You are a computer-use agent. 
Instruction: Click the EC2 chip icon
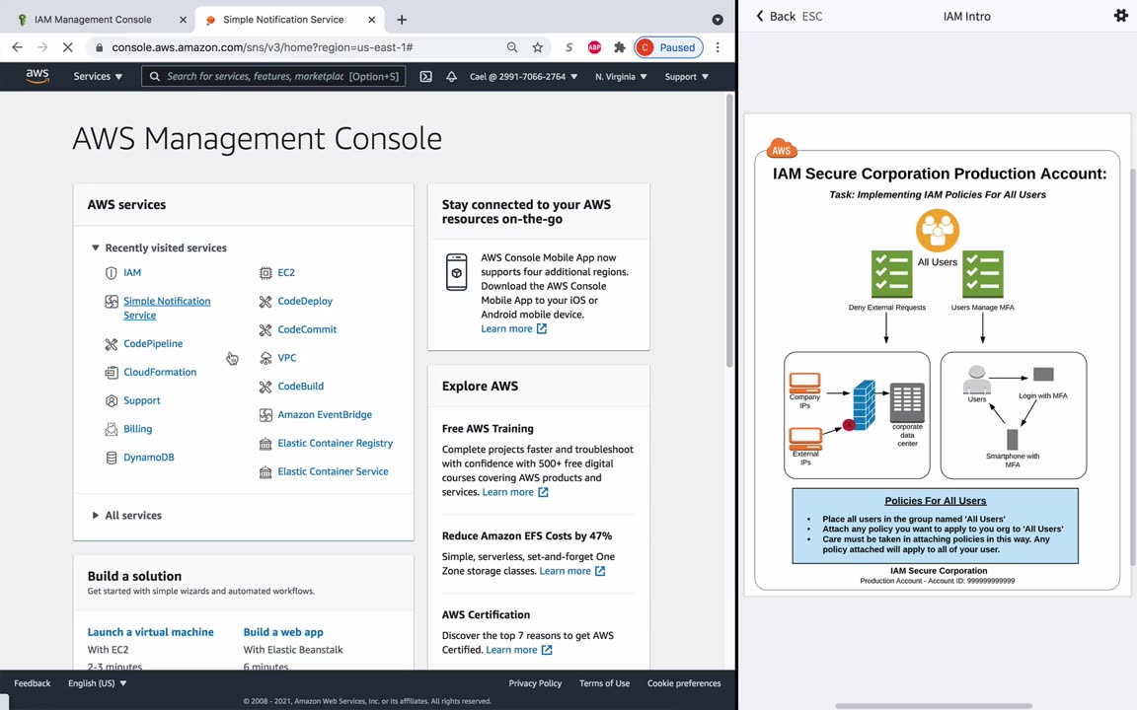coord(265,273)
